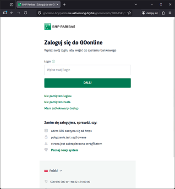Click text adres URL zaczyna się od https
The height and width of the screenshot is (189, 175).
tap(71, 131)
